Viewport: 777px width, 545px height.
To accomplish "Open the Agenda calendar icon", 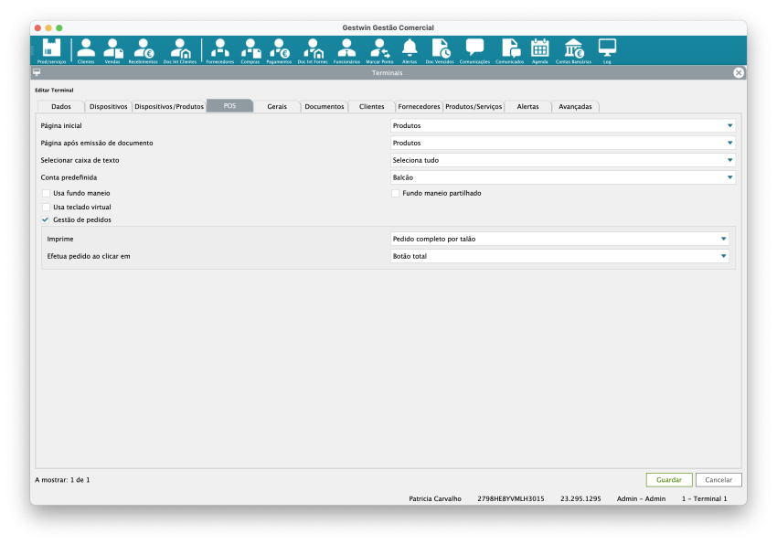I will point(539,49).
